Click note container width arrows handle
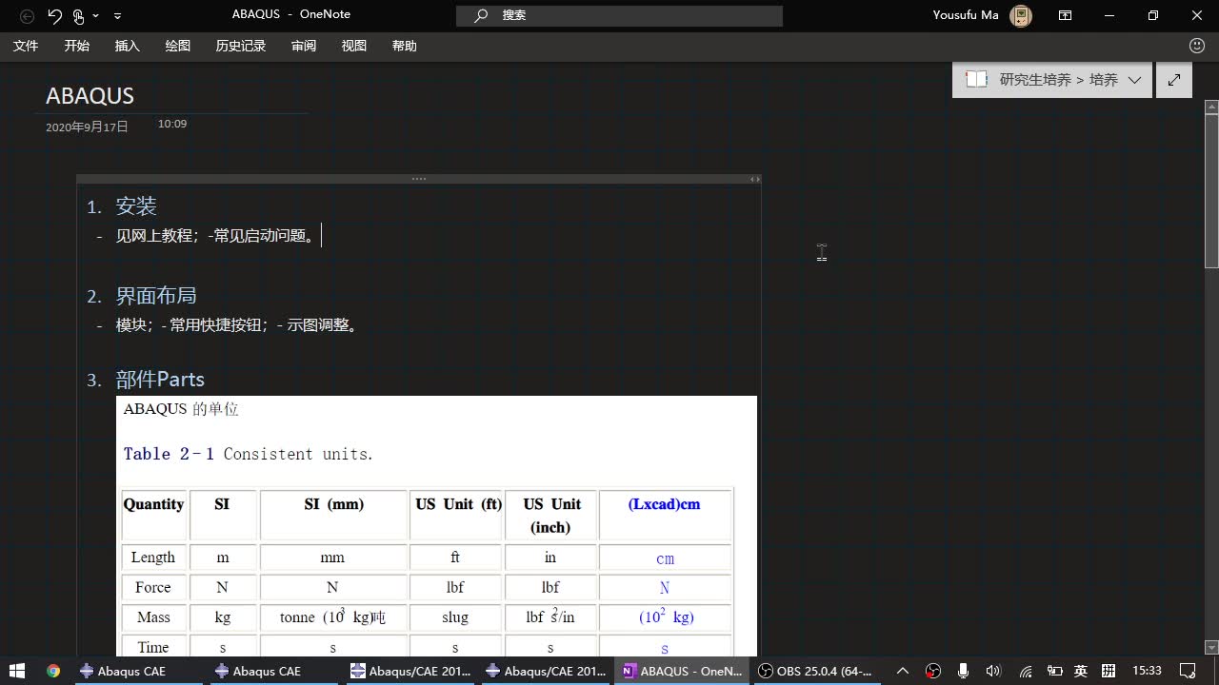The image size is (1219, 685). [754, 179]
